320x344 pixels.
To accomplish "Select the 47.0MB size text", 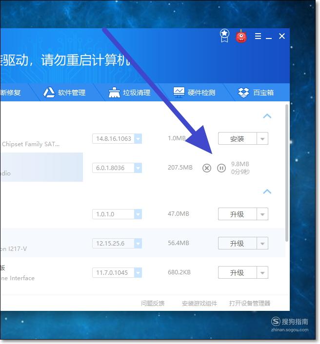I will (x=179, y=214).
